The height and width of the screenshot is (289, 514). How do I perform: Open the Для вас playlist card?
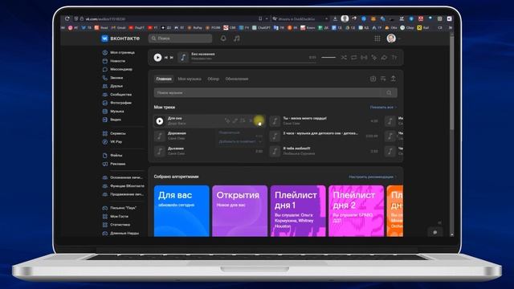(x=182, y=210)
